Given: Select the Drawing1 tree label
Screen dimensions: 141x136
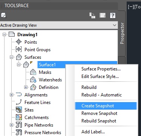Looking at the screenshot, I should point(28,35).
